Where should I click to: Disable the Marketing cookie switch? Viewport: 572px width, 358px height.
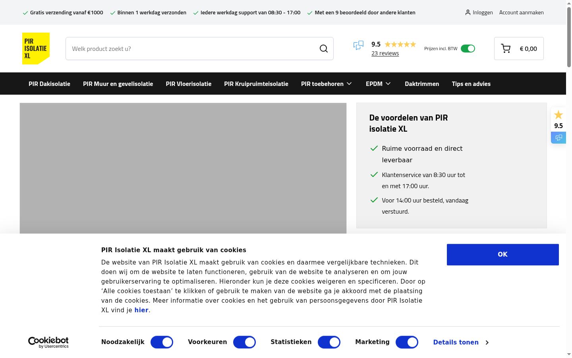[407, 342]
